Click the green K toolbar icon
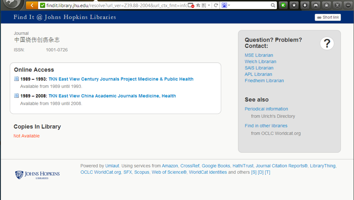The image size is (354, 200). [x=283, y=5]
